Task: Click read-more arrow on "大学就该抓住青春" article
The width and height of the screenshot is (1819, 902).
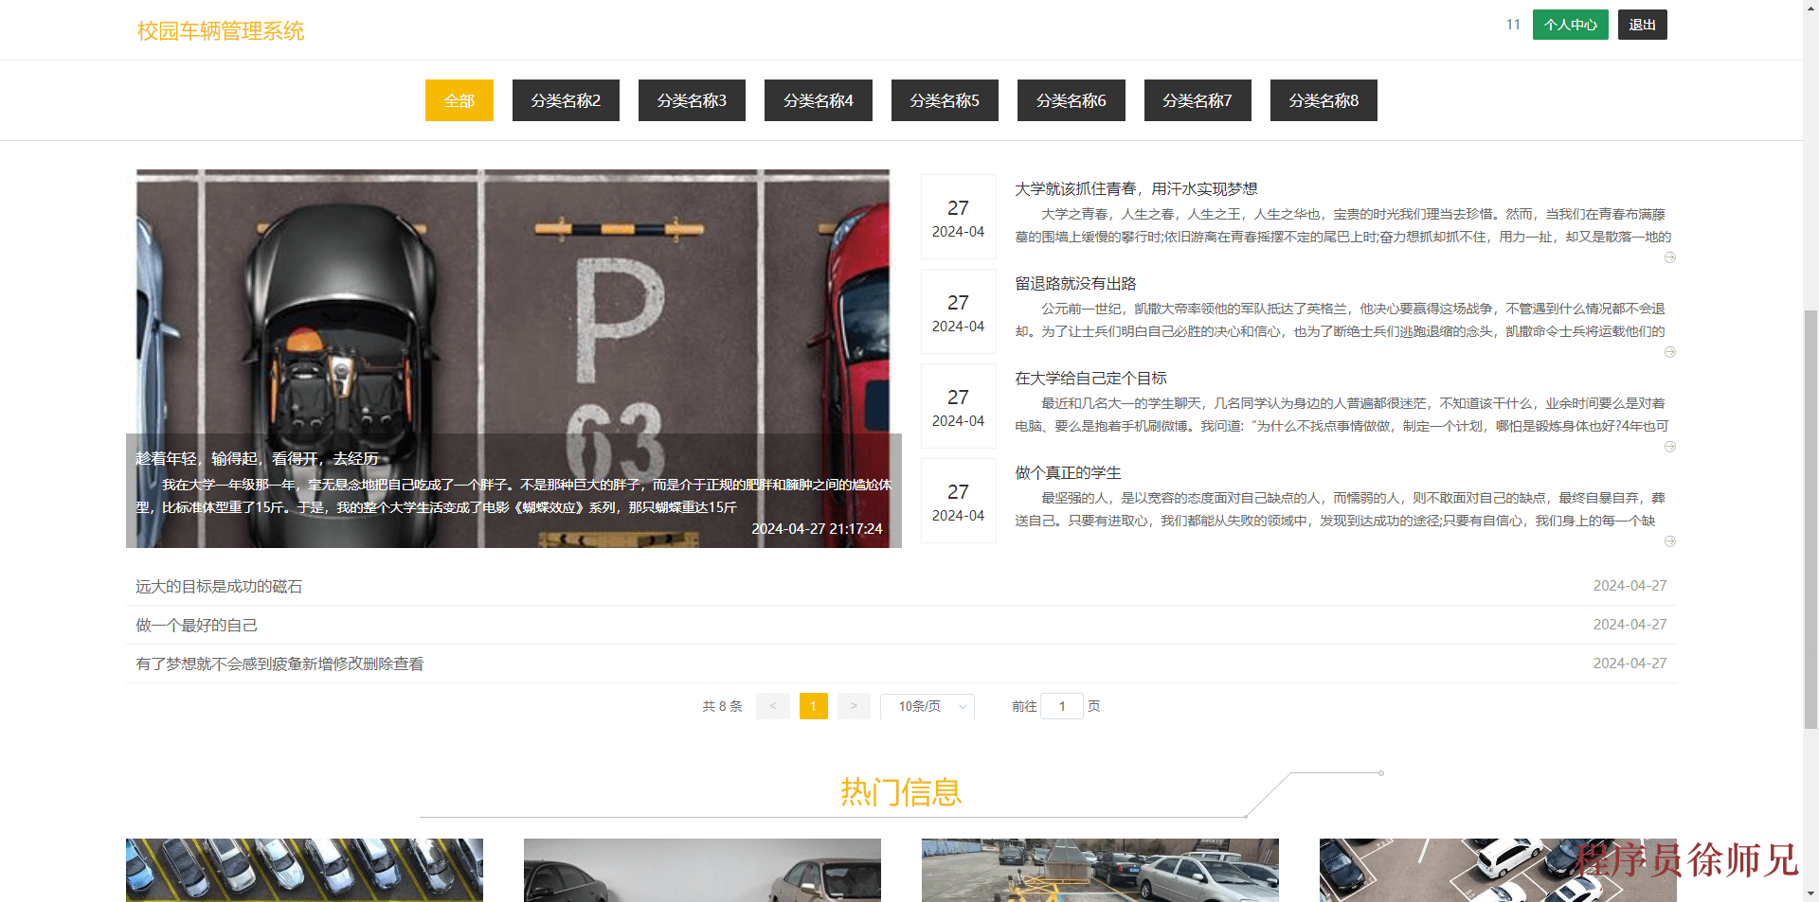Action: pyautogui.click(x=1670, y=256)
